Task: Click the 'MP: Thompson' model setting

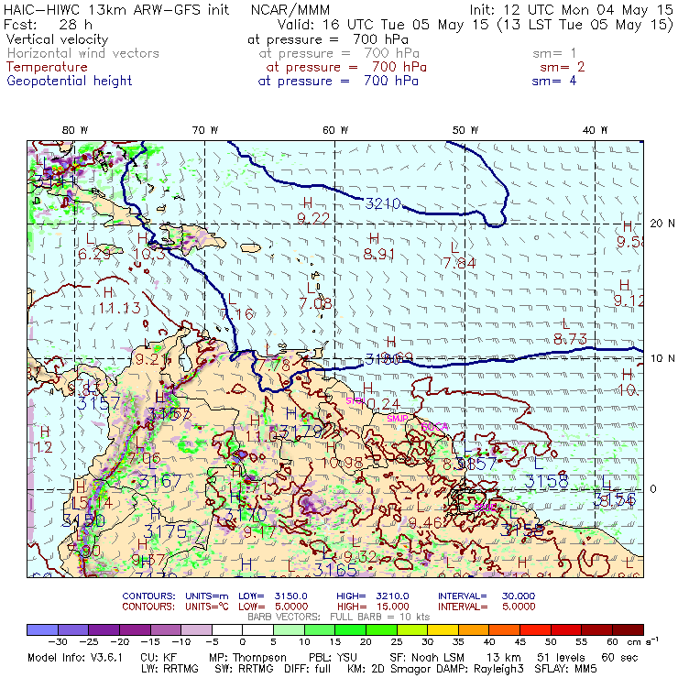Action: click(247, 658)
